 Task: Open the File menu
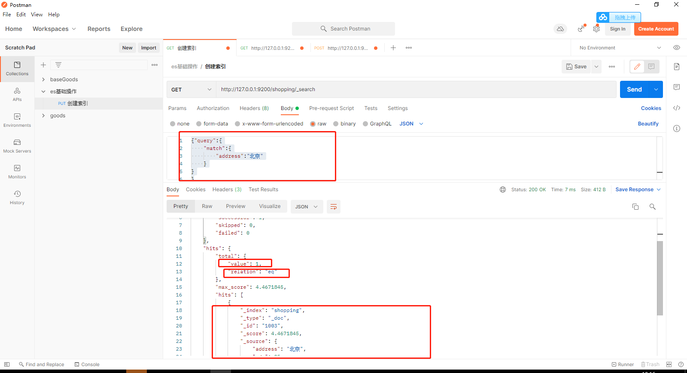point(7,14)
